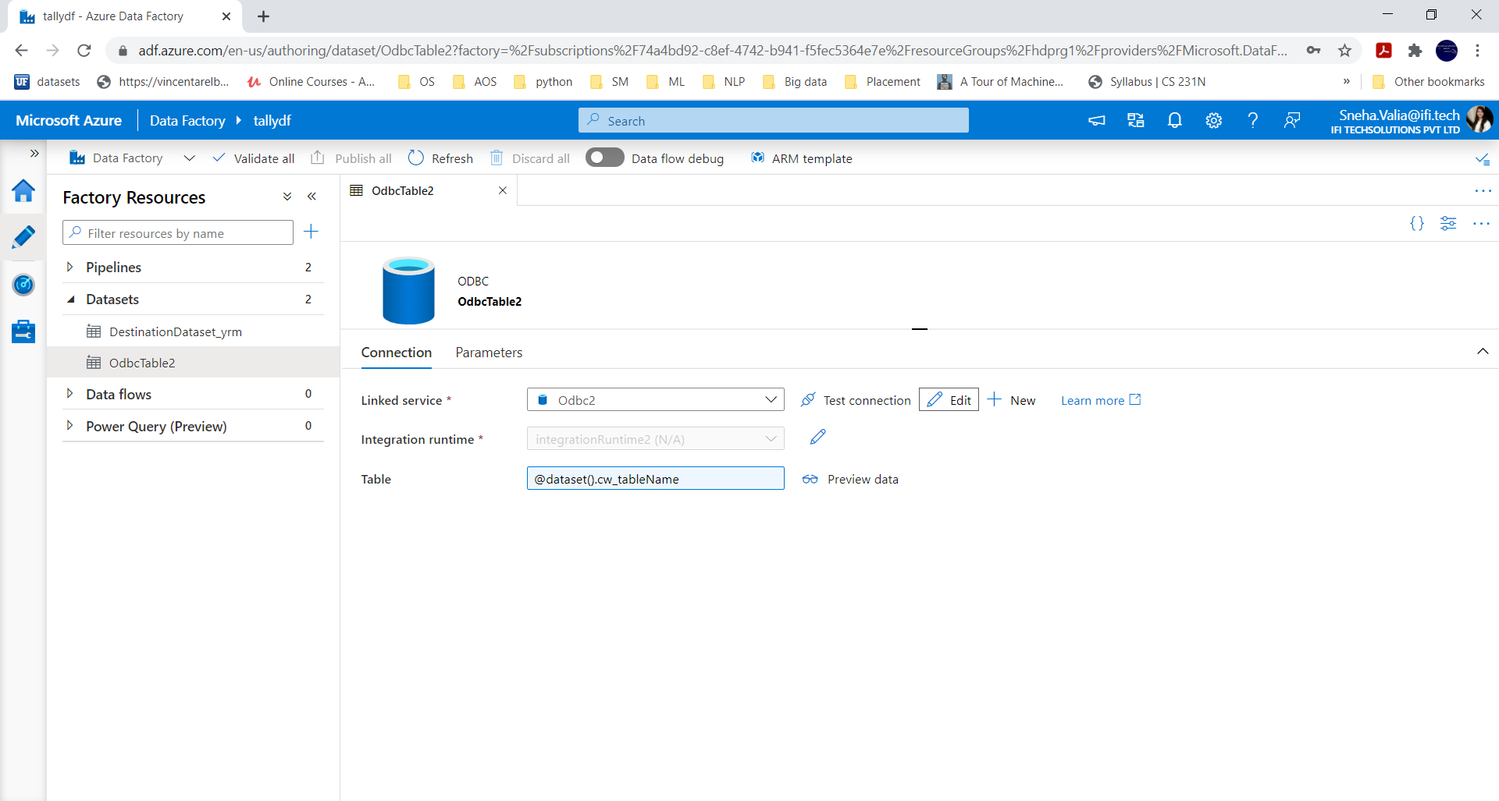Reload the browser page

coord(84,50)
